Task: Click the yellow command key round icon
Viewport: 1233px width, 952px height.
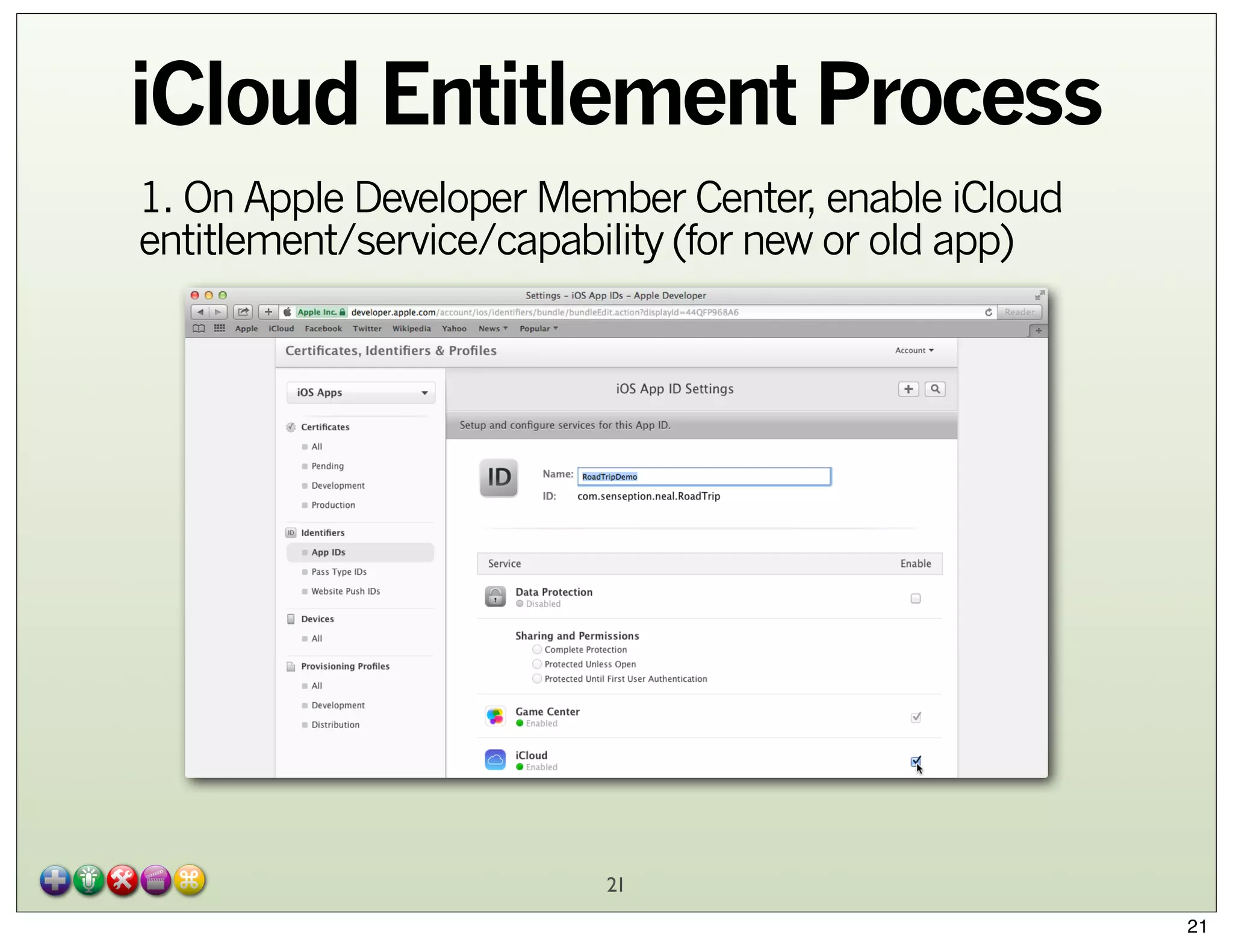Action: coord(190,880)
